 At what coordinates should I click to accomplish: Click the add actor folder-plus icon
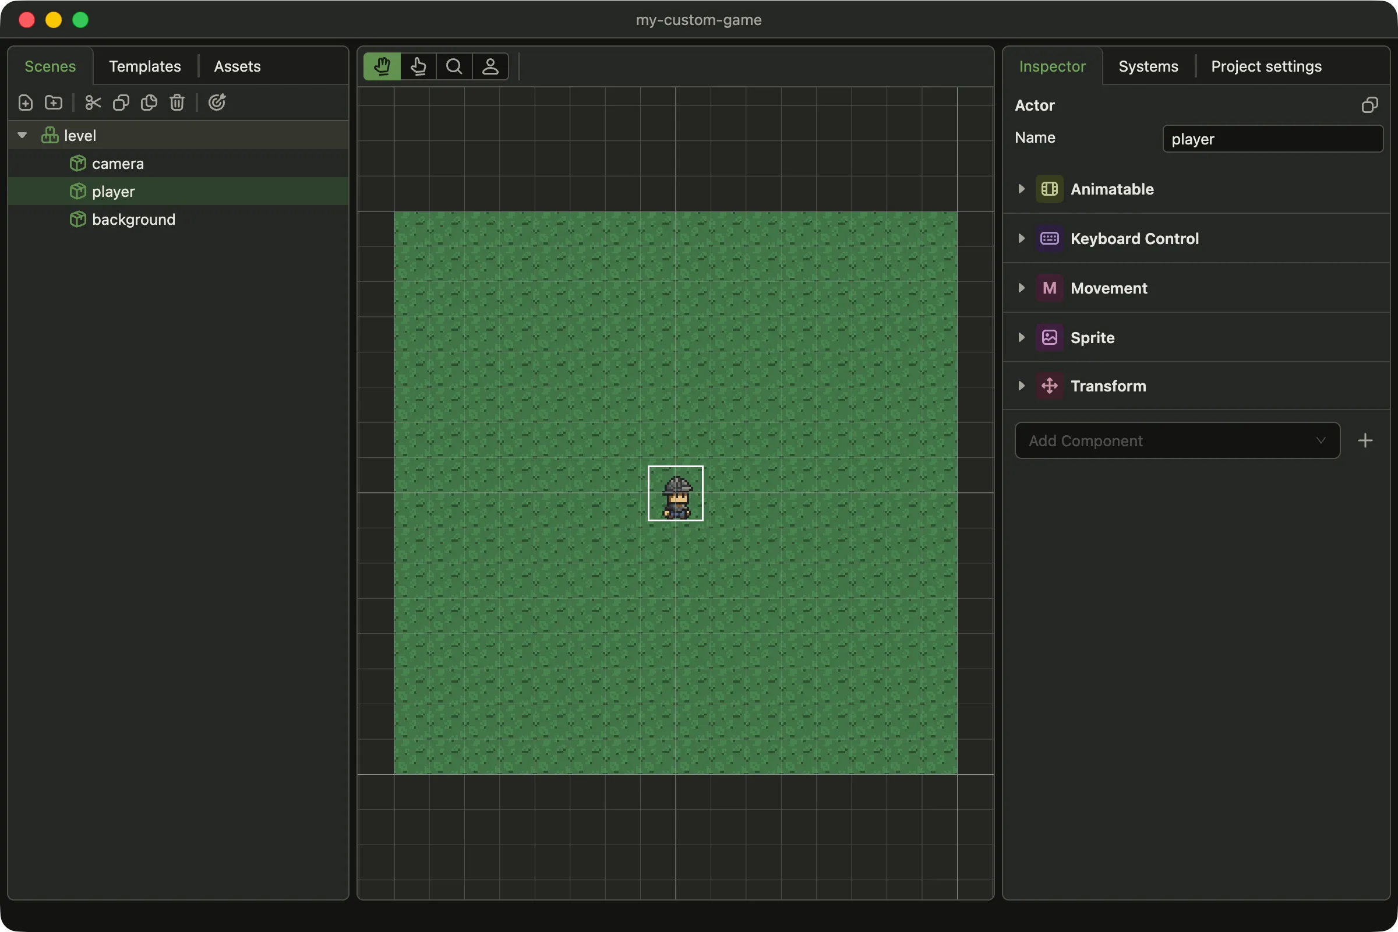click(x=54, y=103)
